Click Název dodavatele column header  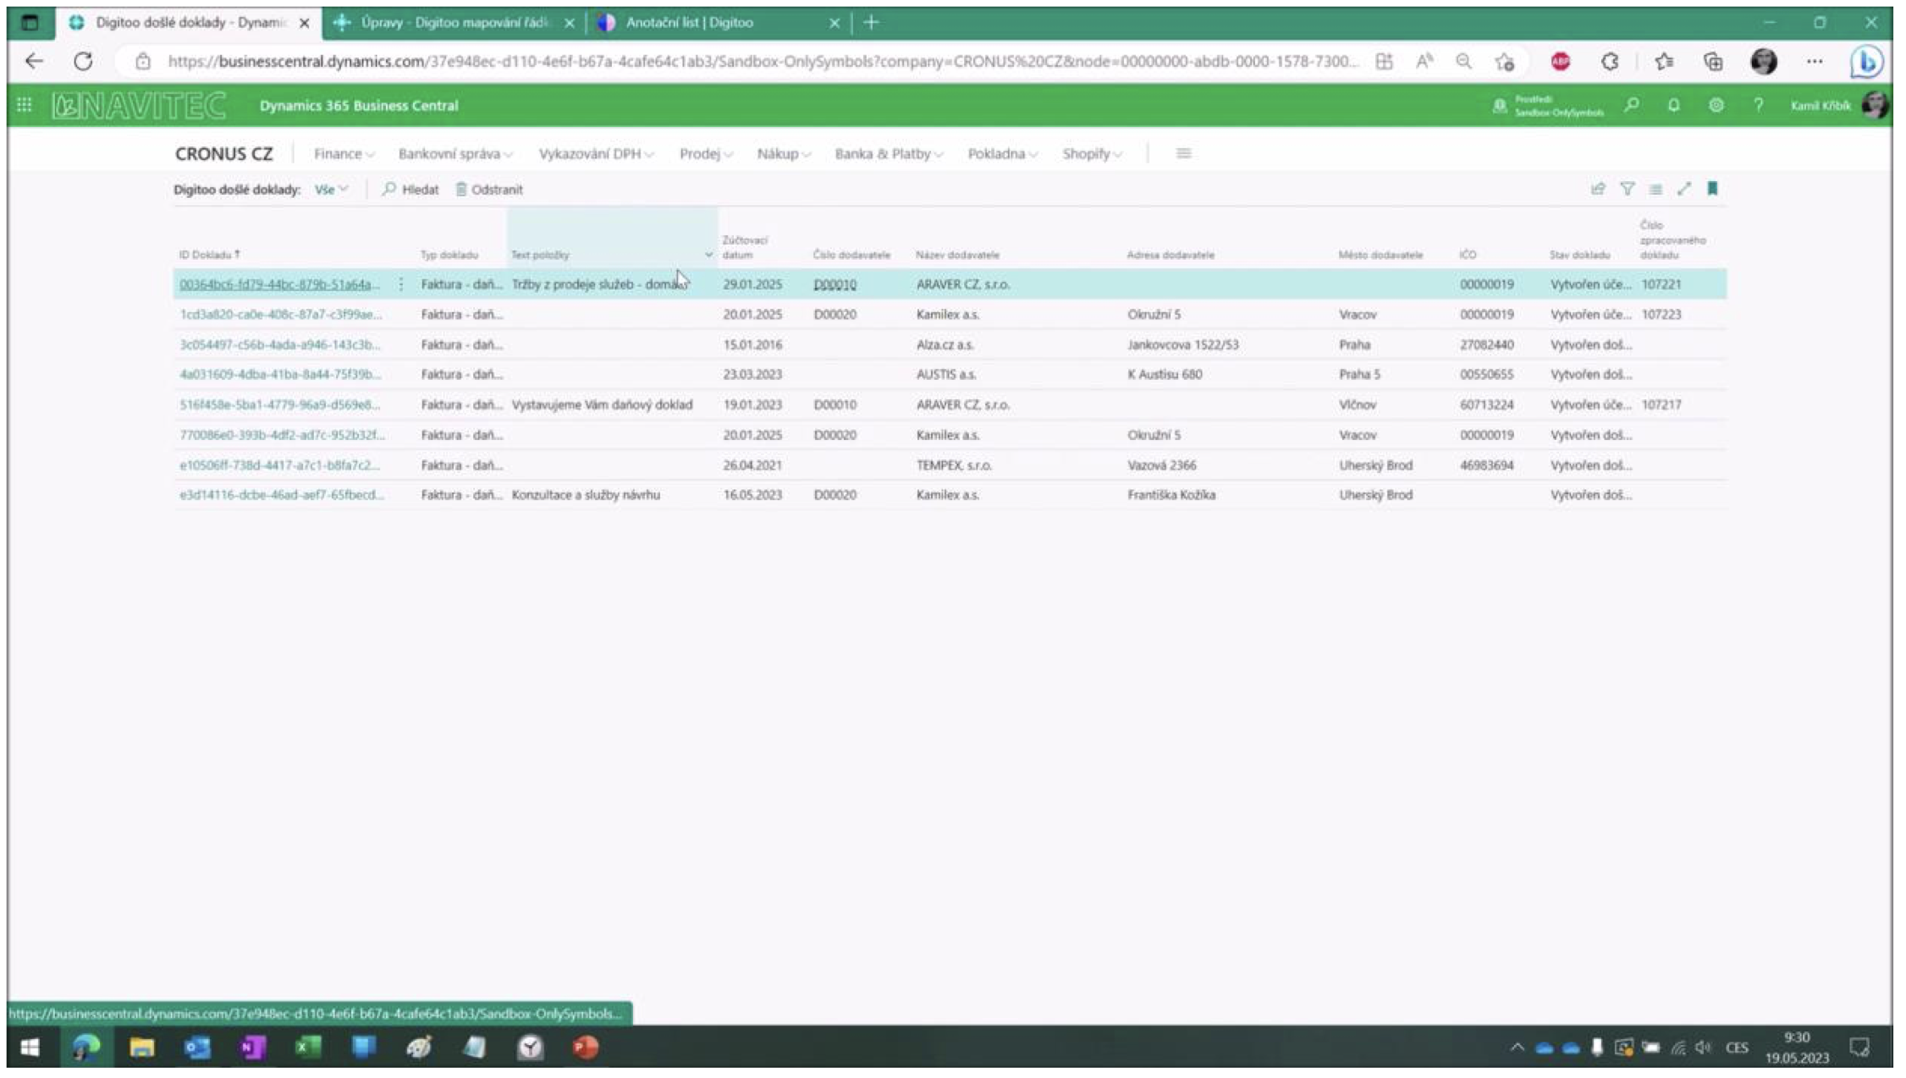957,255
